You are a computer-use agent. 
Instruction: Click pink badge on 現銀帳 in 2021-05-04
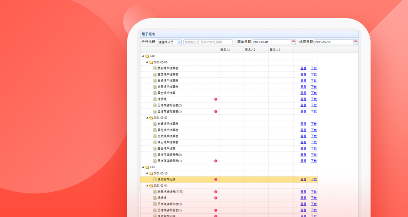click(x=216, y=198)
